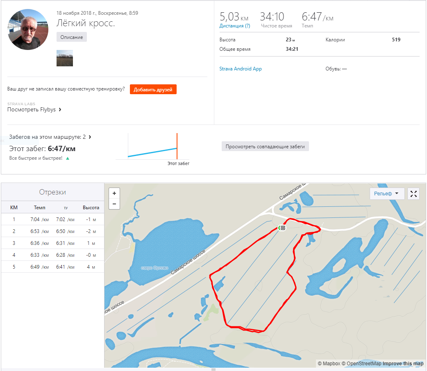Viewport: 427px width, 371px height.
Task: Click the Improve this map link
Action: [x=404, y=364]
